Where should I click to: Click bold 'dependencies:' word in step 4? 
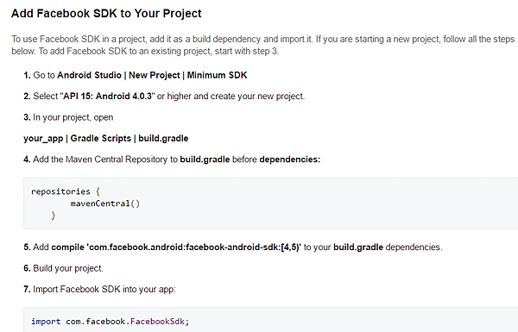click(290, 160)
